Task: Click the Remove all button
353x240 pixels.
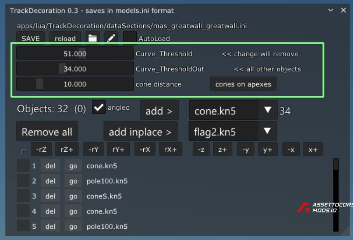Action: (47, 131)
